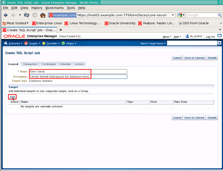This screenshot has height=171, width=223.
Task: Open the Search Target Name dropdown
Action: click(x=153, y=43)
